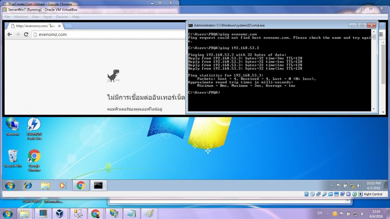Click the offline dinosaur image
This screenshot has height=219, width=390.
coord(113,76)
